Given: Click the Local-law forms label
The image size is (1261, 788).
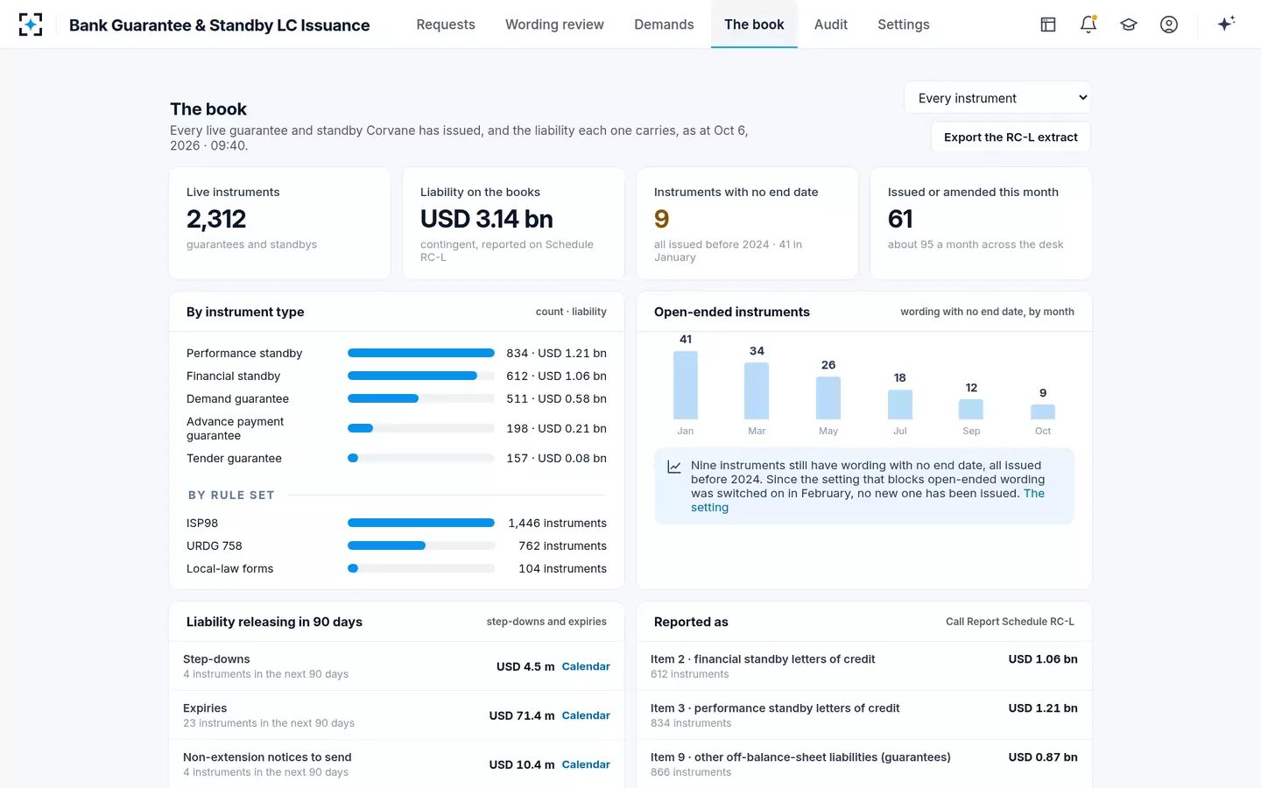Looking at the screenshot, I should pyautogui.click(x=229, y=568).
